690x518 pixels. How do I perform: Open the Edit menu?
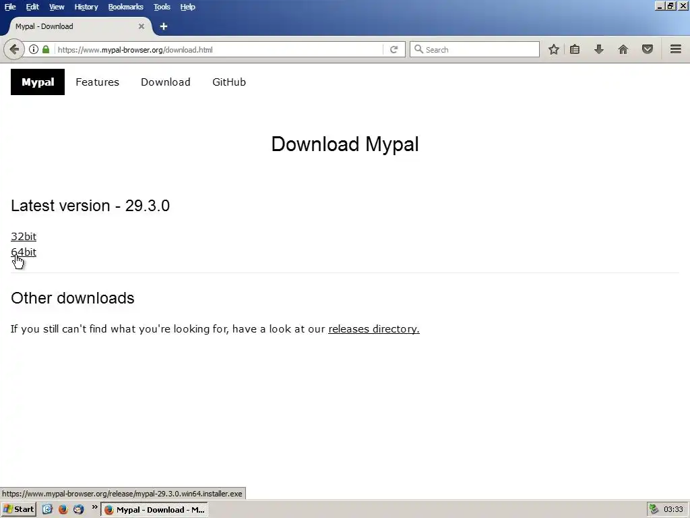[x=32, y=7]
